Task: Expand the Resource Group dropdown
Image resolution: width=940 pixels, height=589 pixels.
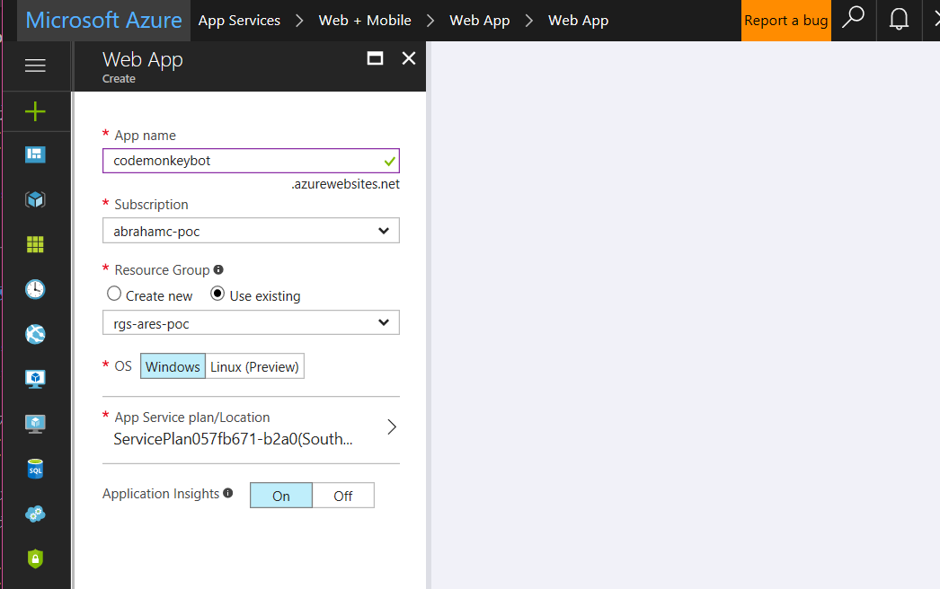Action: [x=251, y=322]
